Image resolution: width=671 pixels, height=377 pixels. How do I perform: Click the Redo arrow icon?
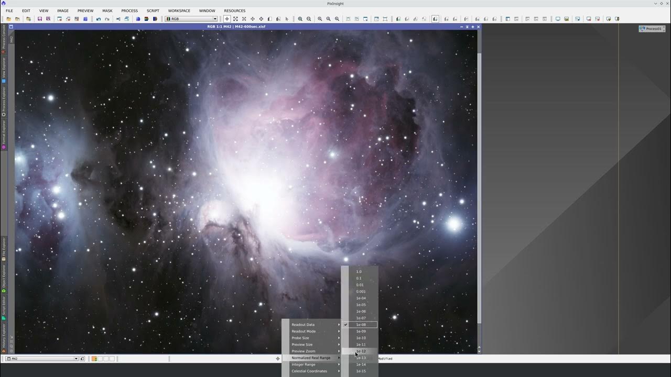pos(107,19)
